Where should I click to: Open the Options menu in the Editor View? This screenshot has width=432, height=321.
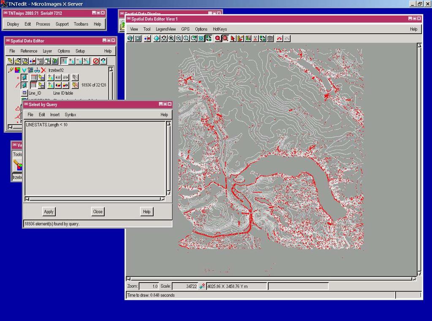tap(201, 29)
